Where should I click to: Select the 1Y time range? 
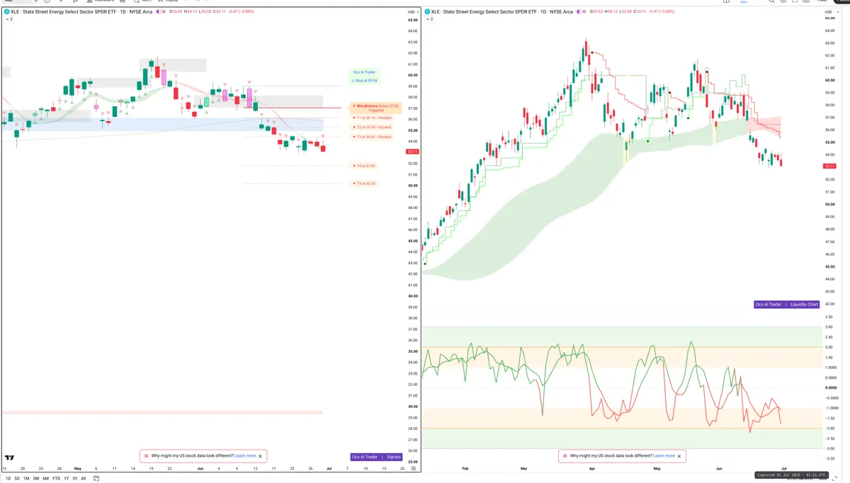point(66,478)
